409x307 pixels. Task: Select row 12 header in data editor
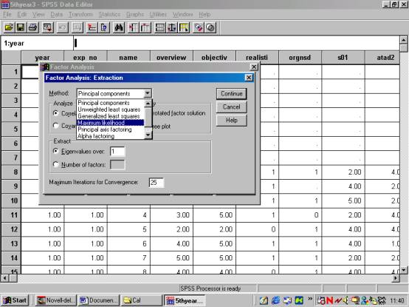coord(11,229)
